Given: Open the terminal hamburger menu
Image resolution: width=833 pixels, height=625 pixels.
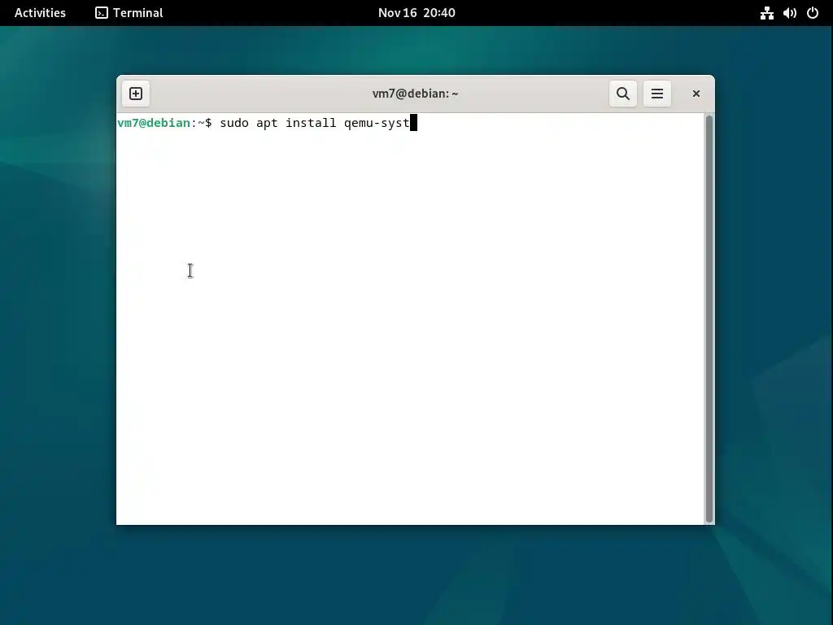Looking at the screenshot, I should click(x=656, y=94).
